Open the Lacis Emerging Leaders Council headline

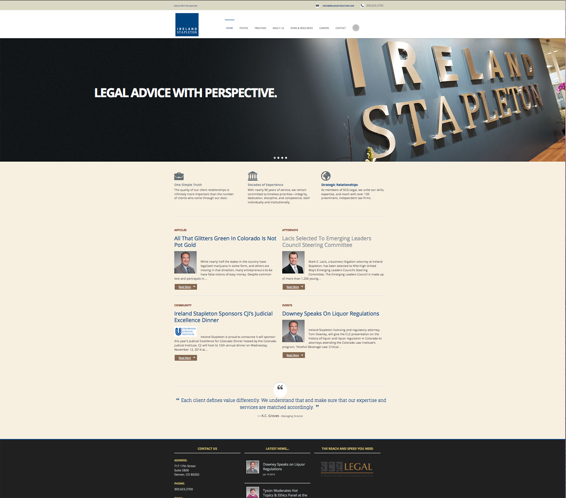pyautogui.click(x=327, y=241)
